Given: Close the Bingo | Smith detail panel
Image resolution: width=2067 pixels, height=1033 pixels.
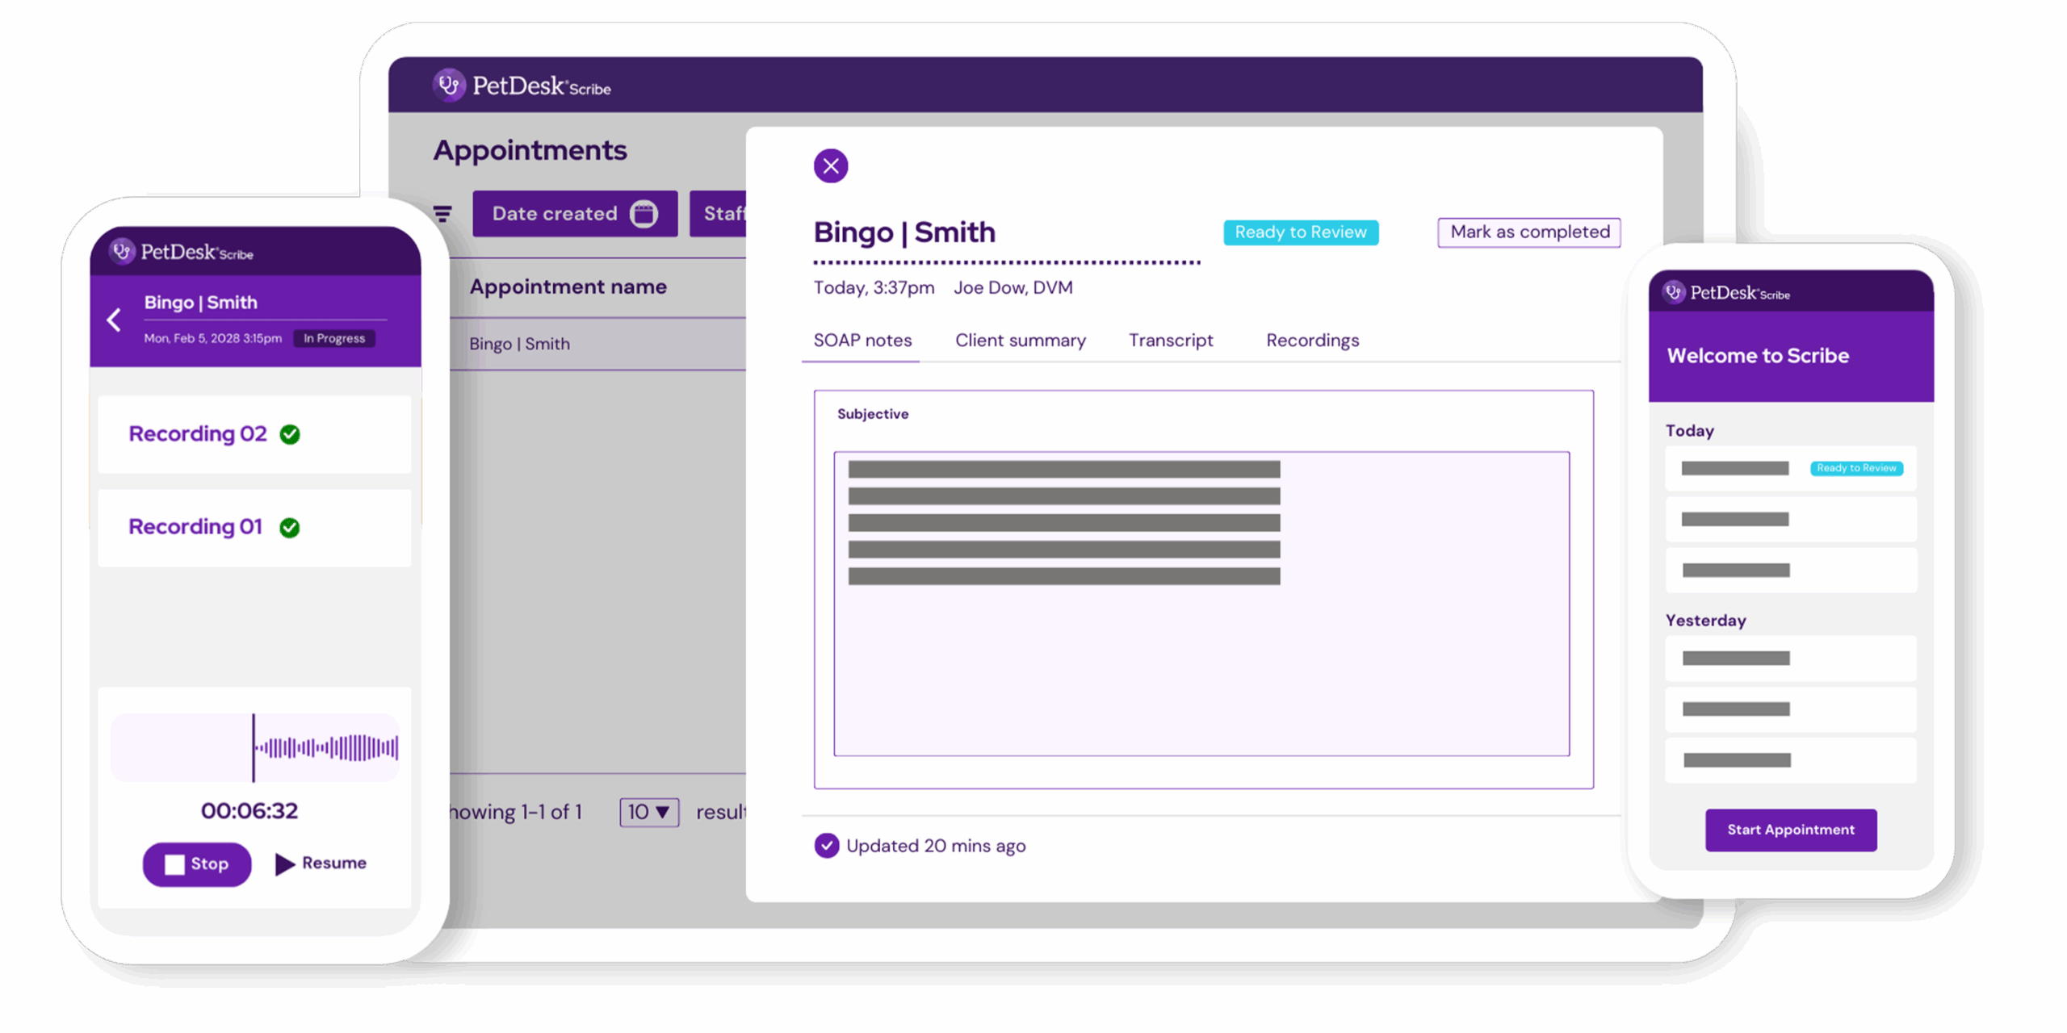Looking at the screenshot, I should [830, 166].
